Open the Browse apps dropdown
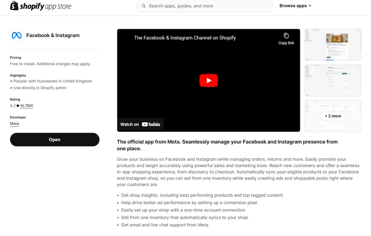Viewport: 371px width, 236px height. click(x=295, y=6)
